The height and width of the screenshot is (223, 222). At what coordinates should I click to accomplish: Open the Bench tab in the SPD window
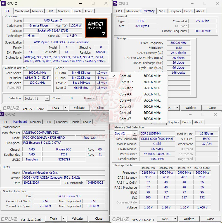[x=186, y=122]
